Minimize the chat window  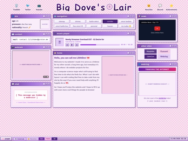tap(44, 84)
